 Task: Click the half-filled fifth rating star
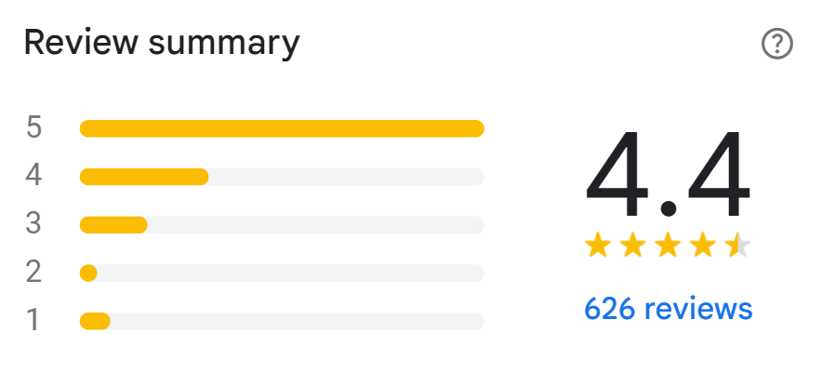click(x=737, y=246)
